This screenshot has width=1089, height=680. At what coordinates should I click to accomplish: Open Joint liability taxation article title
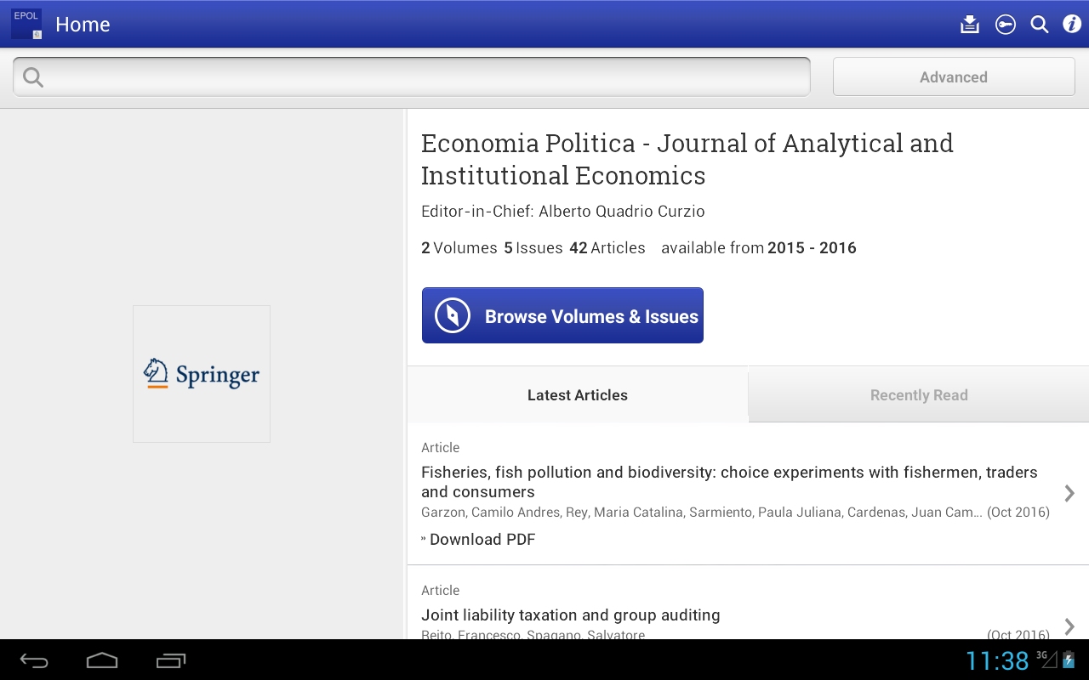click(571, 615)
